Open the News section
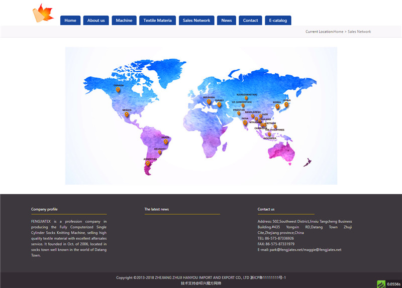This screenshot has height=288, width=402. (x=227, y=21)
